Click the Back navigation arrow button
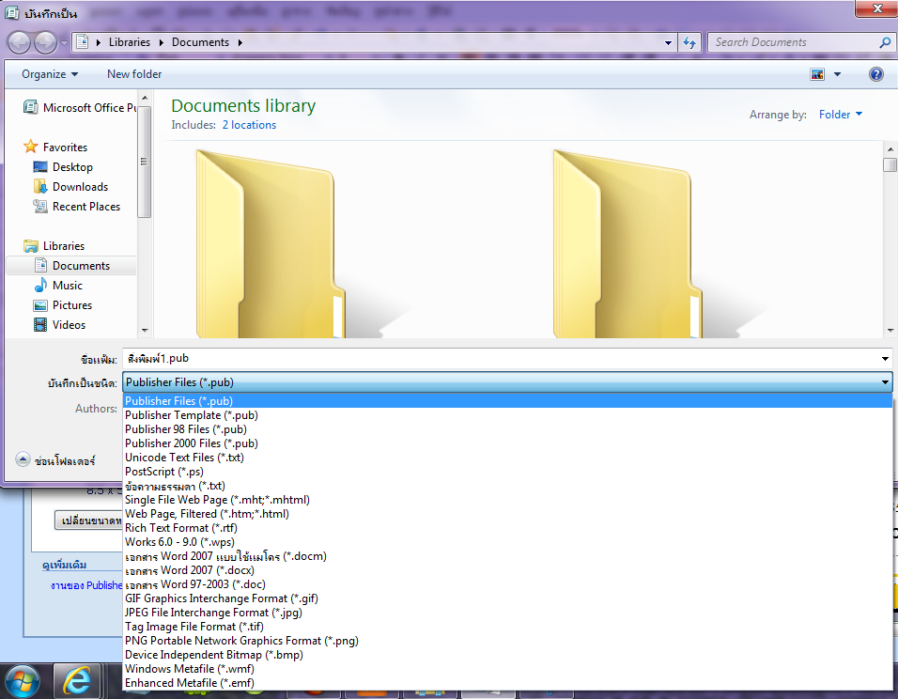 19,42
